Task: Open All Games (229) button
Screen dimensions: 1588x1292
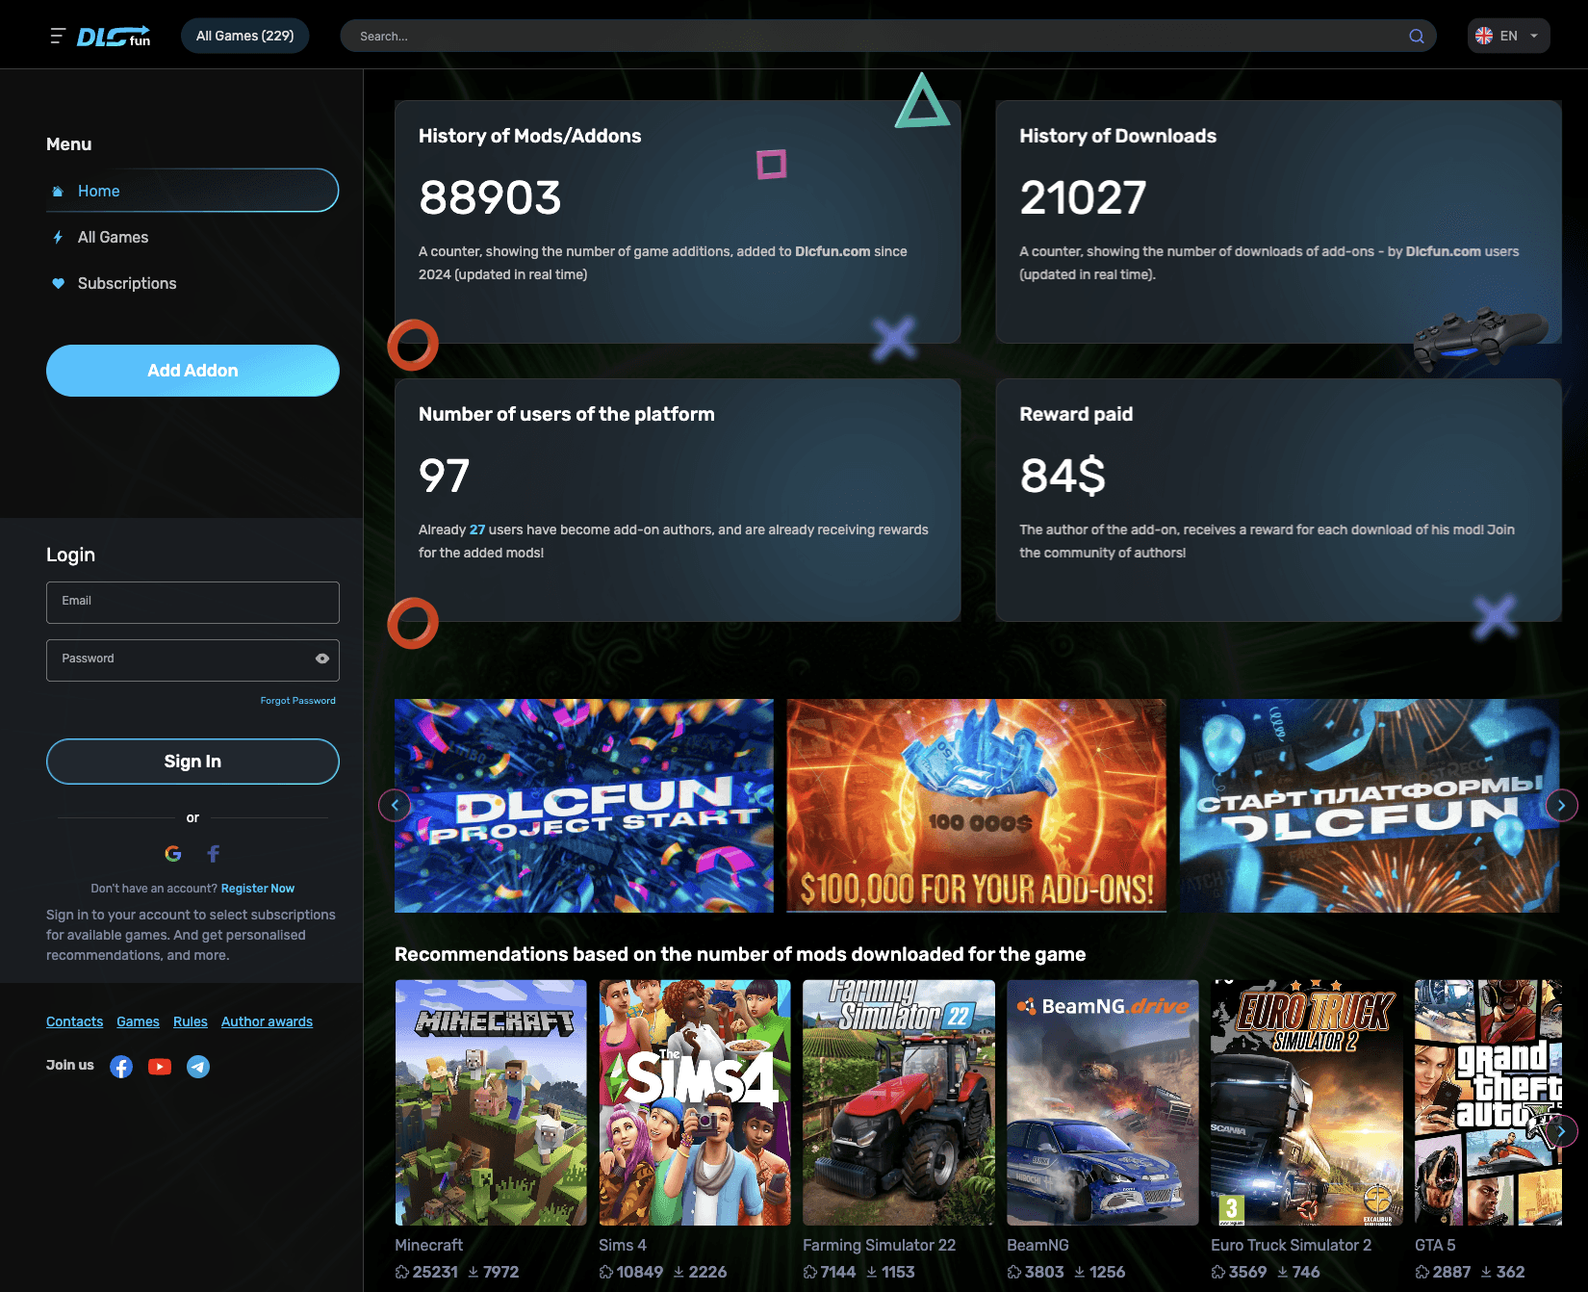Action: coord(244,36)
